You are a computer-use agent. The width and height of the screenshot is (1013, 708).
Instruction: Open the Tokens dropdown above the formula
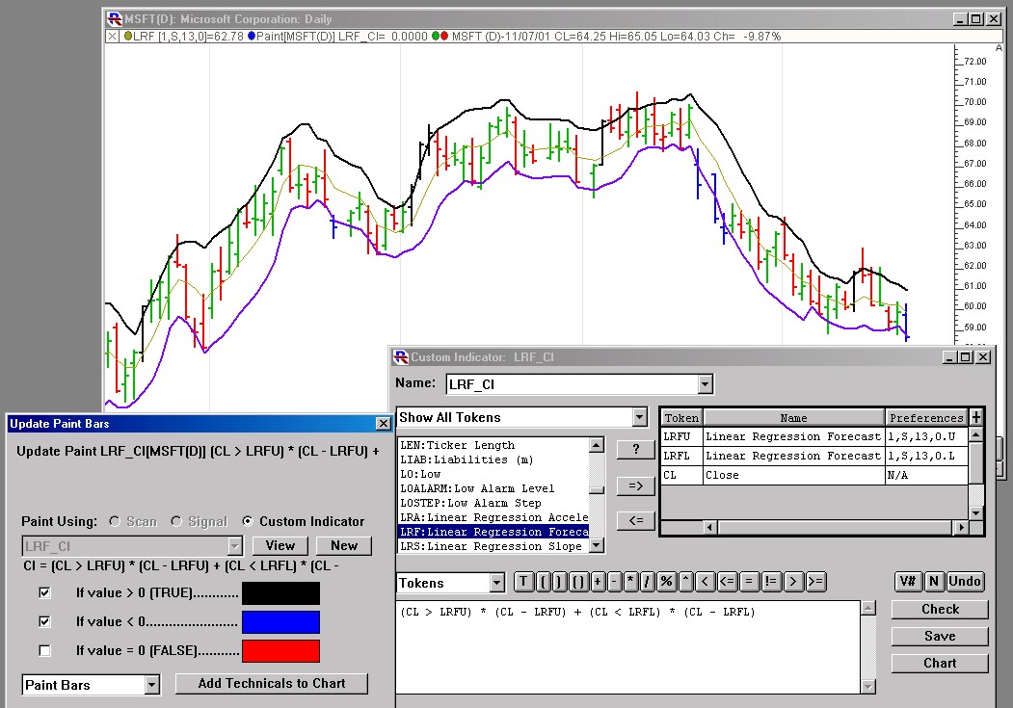coord(496,583)
